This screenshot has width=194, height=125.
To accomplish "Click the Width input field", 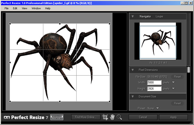I will click(154, 83).
